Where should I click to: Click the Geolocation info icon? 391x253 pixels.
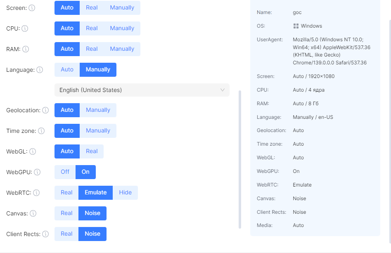(45, 110)
